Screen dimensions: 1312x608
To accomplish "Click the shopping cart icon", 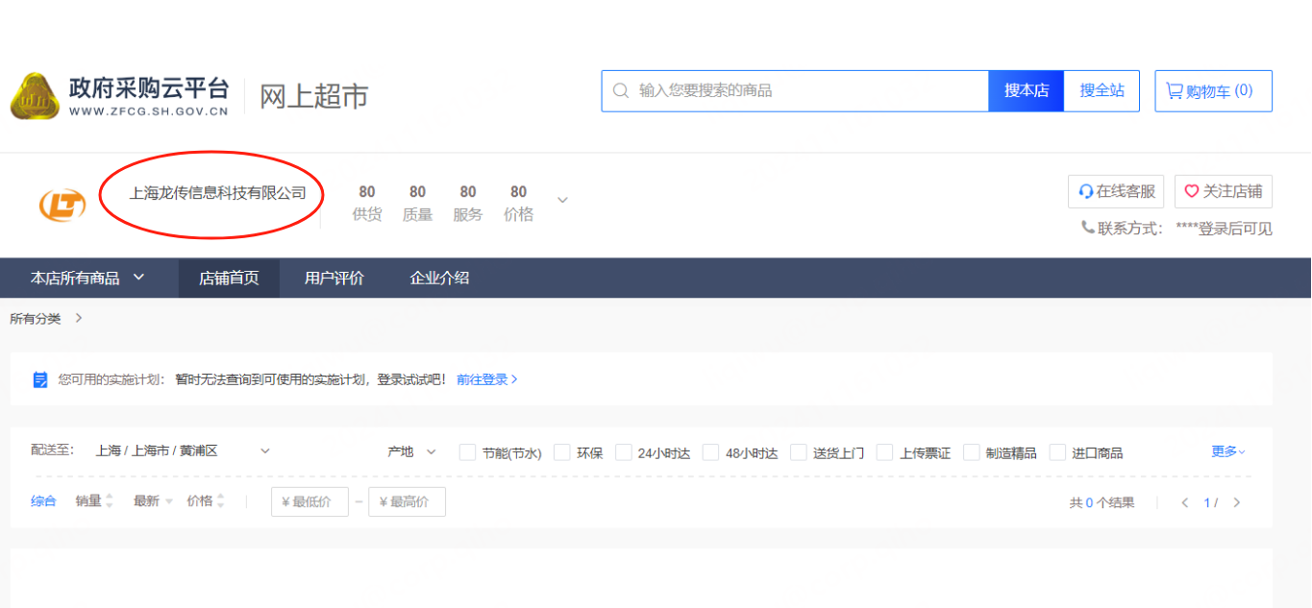I will (1174, 91).
